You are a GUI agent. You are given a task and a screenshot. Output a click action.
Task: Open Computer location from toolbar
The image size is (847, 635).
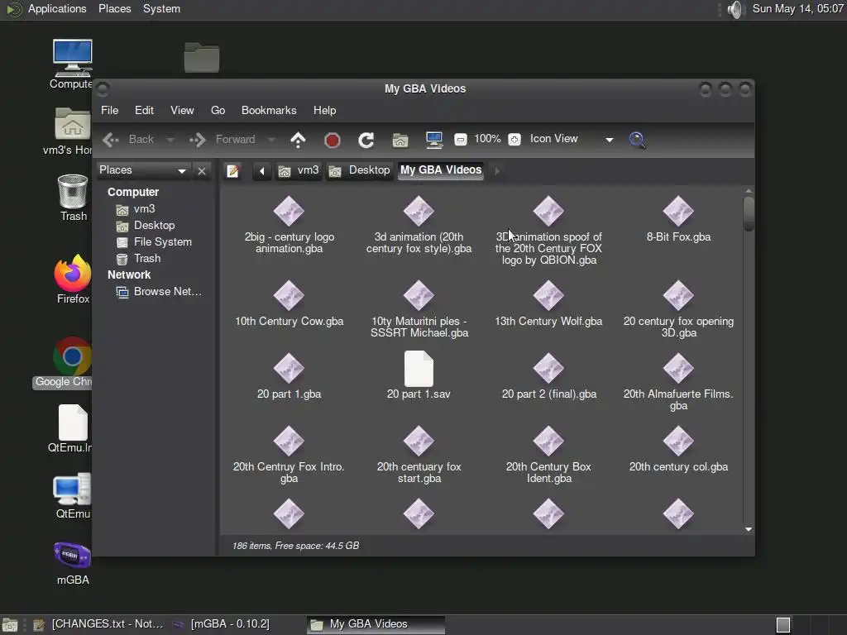tap(433, 140)
